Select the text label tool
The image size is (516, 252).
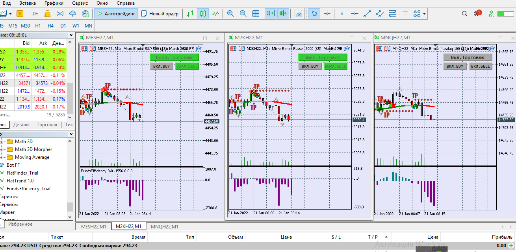[x=405, y=14]
